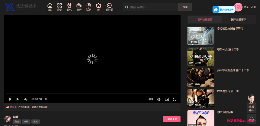Switch to 日韩主播推荐 tab
The width and height of the screenshot is (260, 126).
(x=205, y=20)
